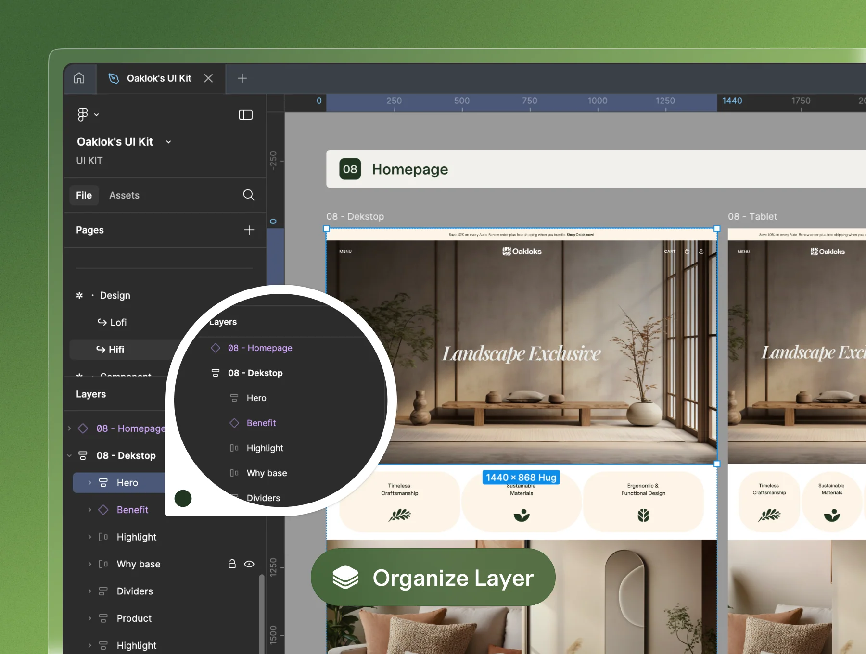Expand the Hero layer chevron
Image resolution: width=866 pixels, height=654 pixels.
[x=89, y=482]
